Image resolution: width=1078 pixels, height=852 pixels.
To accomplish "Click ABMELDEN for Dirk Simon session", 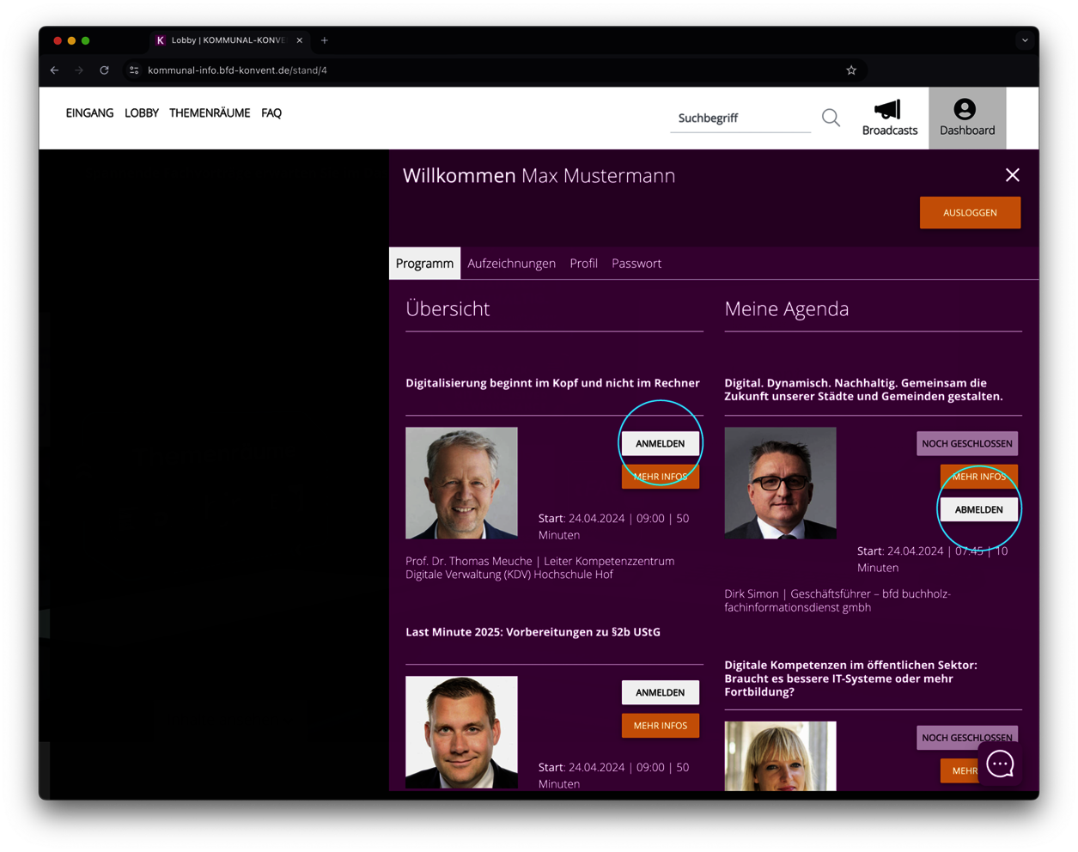I will coord(978,510).
